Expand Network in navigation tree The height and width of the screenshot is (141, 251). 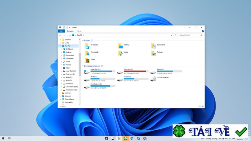point(60,96)
